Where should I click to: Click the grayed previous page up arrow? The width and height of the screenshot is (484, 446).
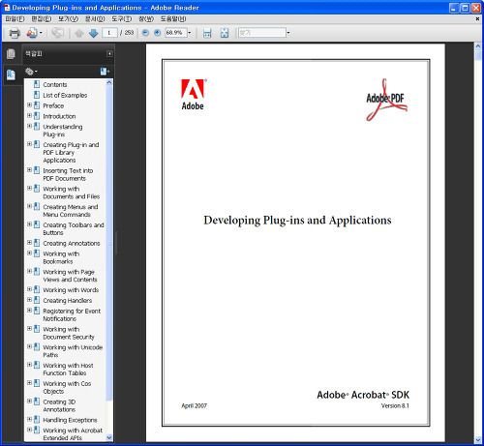(79, 33)
